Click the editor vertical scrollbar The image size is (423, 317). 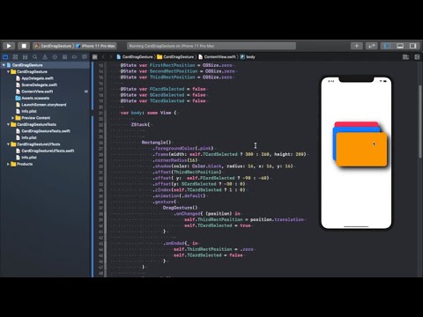(x=420, y=122)
